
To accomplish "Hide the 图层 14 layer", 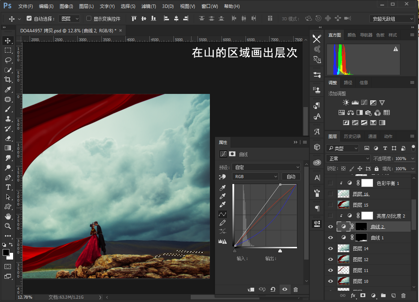I will (330, 249).
